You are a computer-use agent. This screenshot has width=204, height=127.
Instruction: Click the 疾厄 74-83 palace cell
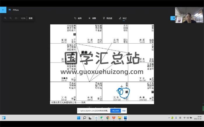tap(141, 34)
